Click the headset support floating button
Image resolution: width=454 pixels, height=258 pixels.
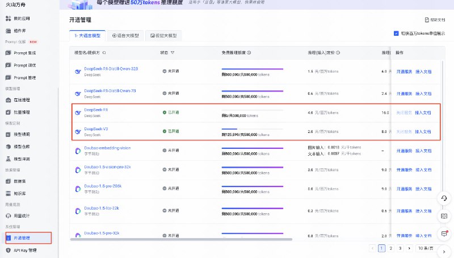click(x=444, y=198)
